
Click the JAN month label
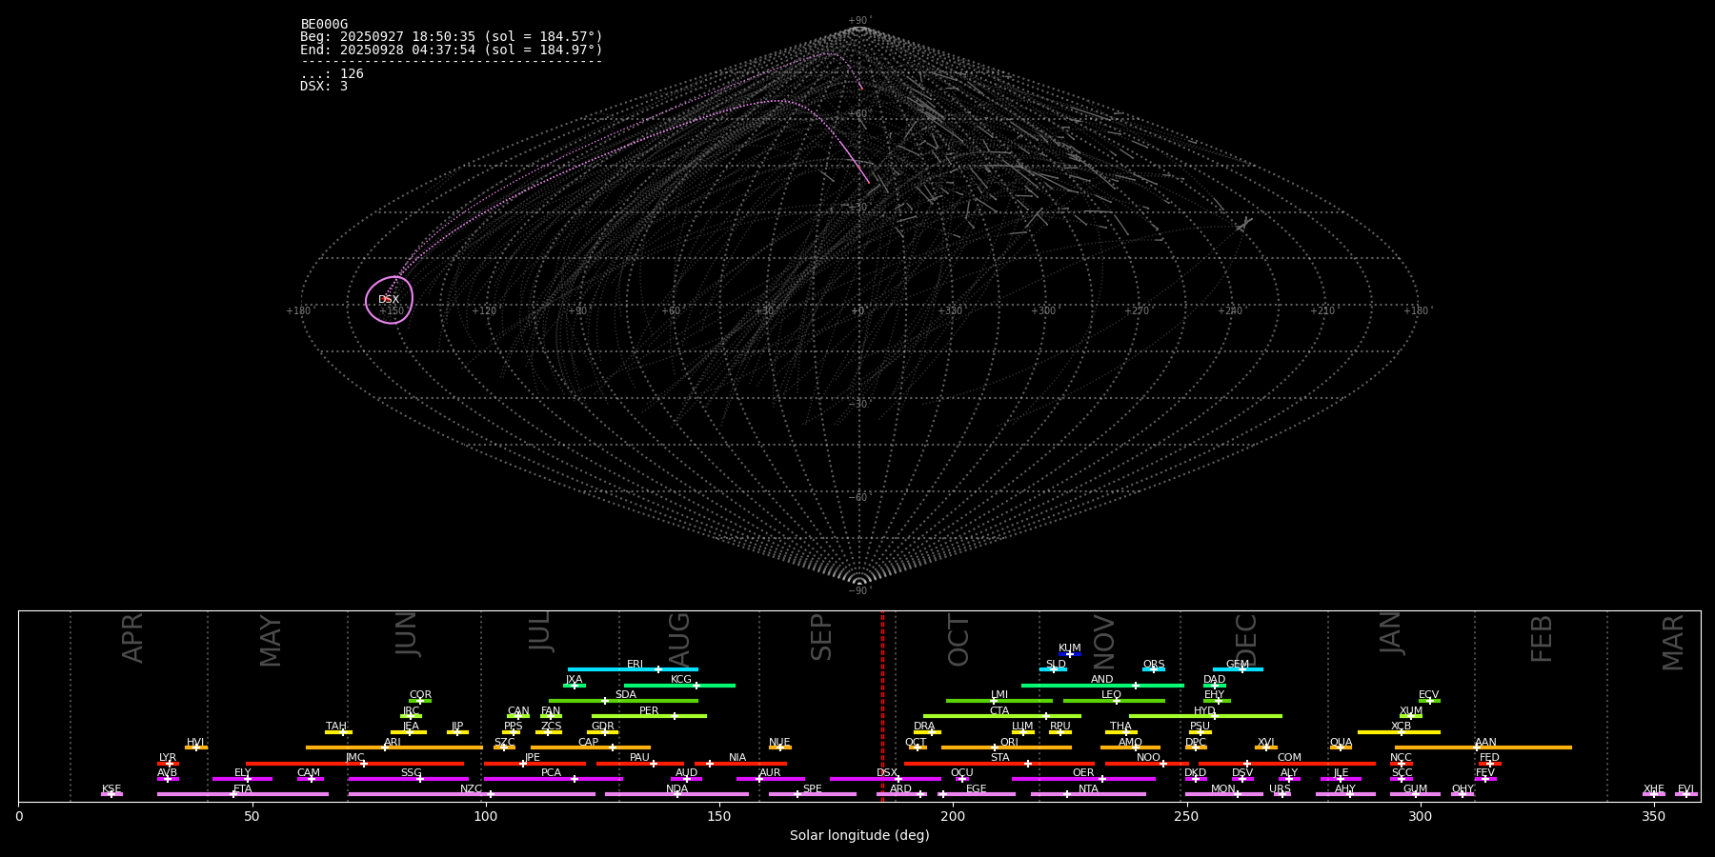click(1391, 632)
